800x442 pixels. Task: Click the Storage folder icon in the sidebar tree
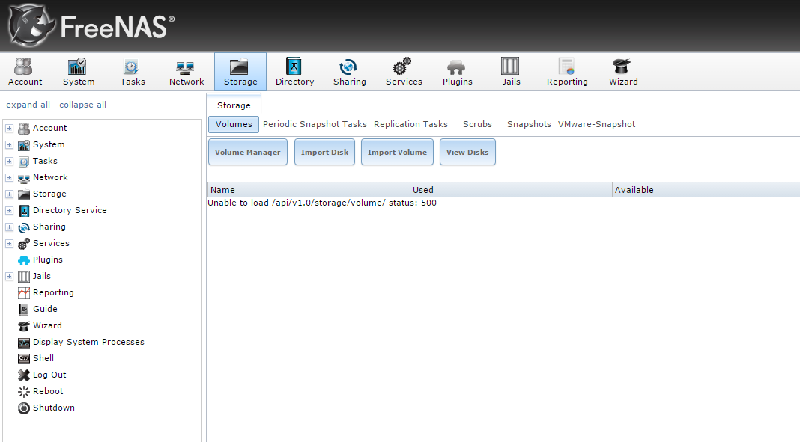pyautogui.click(x=24, y=194)
